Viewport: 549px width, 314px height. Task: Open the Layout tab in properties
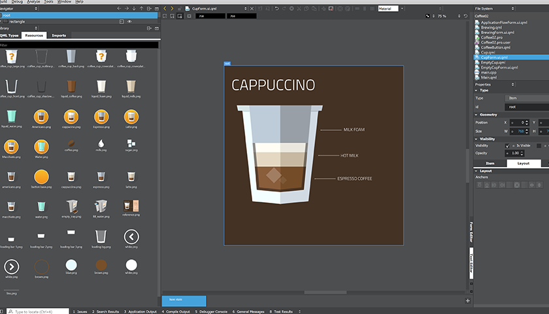point(523,163)
